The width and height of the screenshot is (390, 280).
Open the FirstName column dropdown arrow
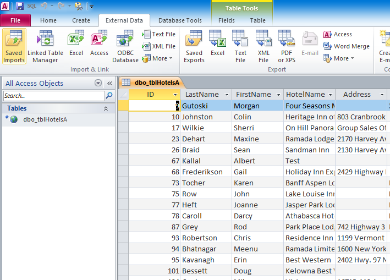pyautogui.click(x=278, y=95)
